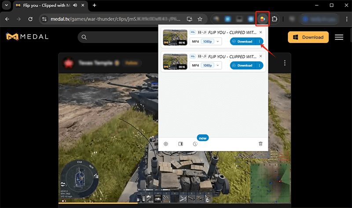Click the medal.tv URL address bar
352x208 pixels.
[x=115, y=19]
